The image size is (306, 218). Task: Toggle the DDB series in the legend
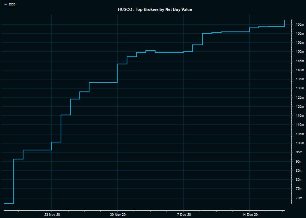[12, 4]
